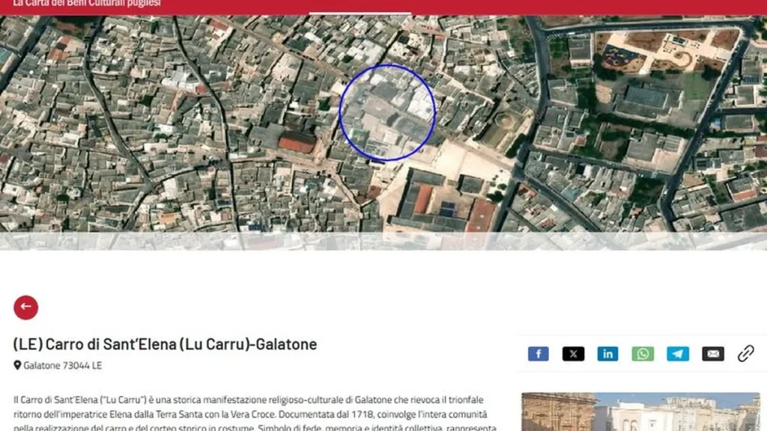Click the location pin icon beside Galatone
Screen dimensions: 767x431
click(x=17, y=365)
